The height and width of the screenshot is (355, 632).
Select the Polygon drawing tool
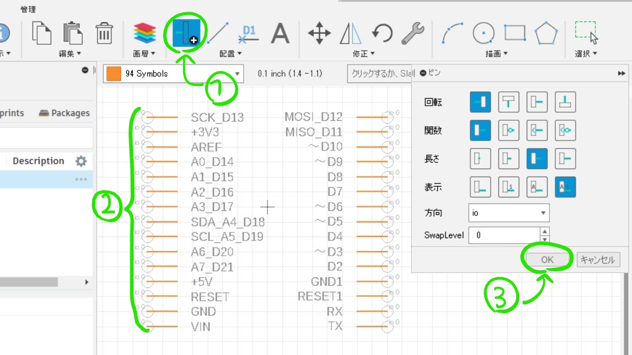(546, 33)
